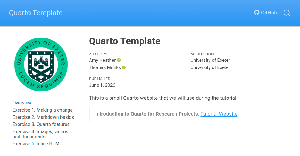Screen dimensions: 300x156
Task: Click the AFFILIATION label
Action: [202, 54]
